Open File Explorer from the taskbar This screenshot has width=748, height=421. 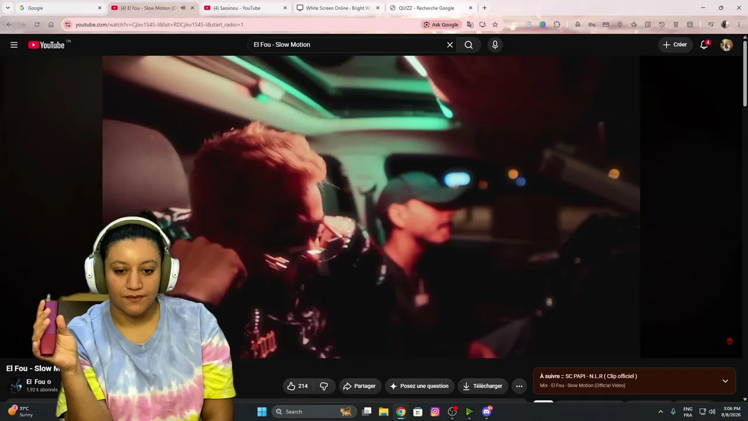coord(383,412)
